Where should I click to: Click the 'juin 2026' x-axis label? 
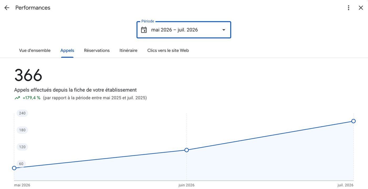click(187, 185)
